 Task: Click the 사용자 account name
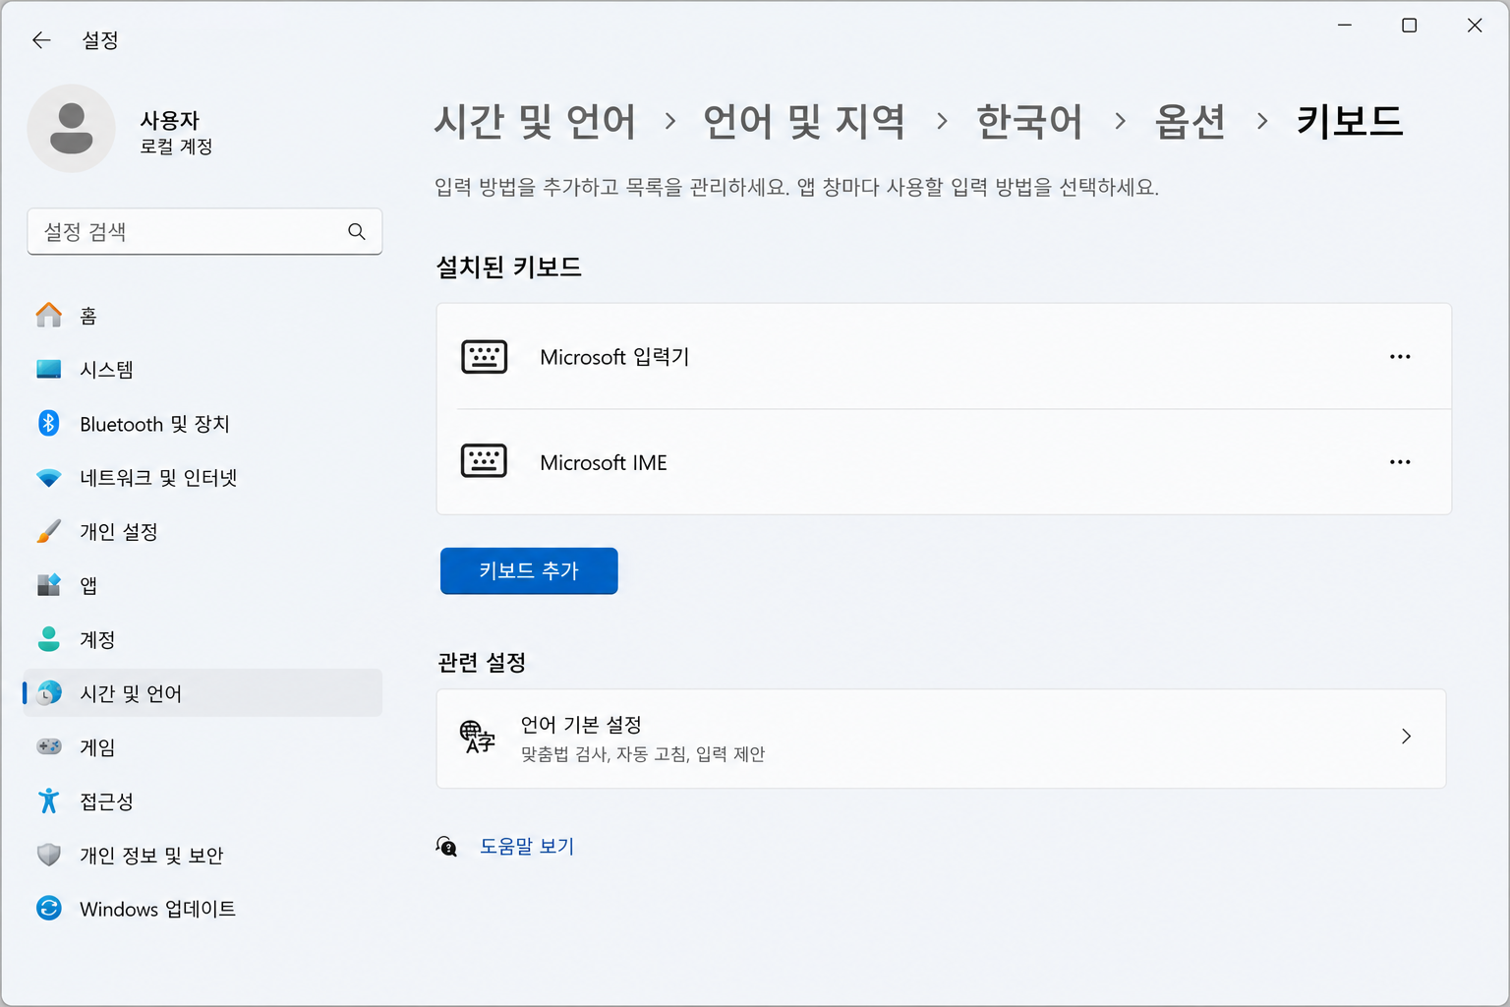[x=169, y=120]
